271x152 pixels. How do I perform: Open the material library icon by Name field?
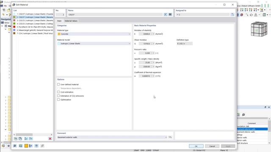point(170,14)
